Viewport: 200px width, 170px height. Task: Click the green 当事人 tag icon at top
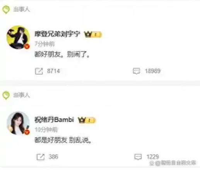point(6,10)
